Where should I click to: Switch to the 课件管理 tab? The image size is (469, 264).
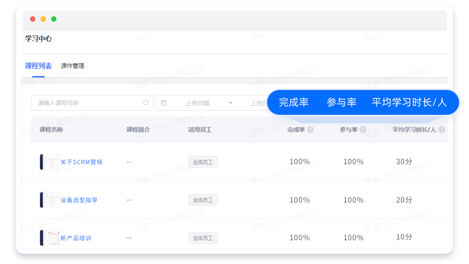(73, 66)
